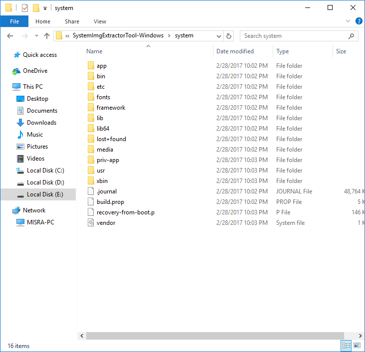Viewport: 365px width, 352px height.
Task: Select the .journal file icon
Action: pyautogui.click(x=91, y=191)
